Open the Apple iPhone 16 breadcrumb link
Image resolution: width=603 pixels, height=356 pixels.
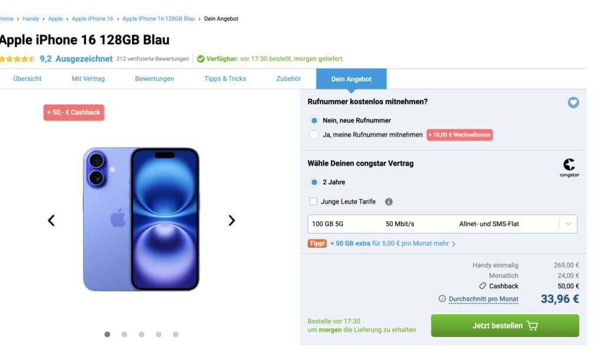pyautogui.click(x=92, y=19)
